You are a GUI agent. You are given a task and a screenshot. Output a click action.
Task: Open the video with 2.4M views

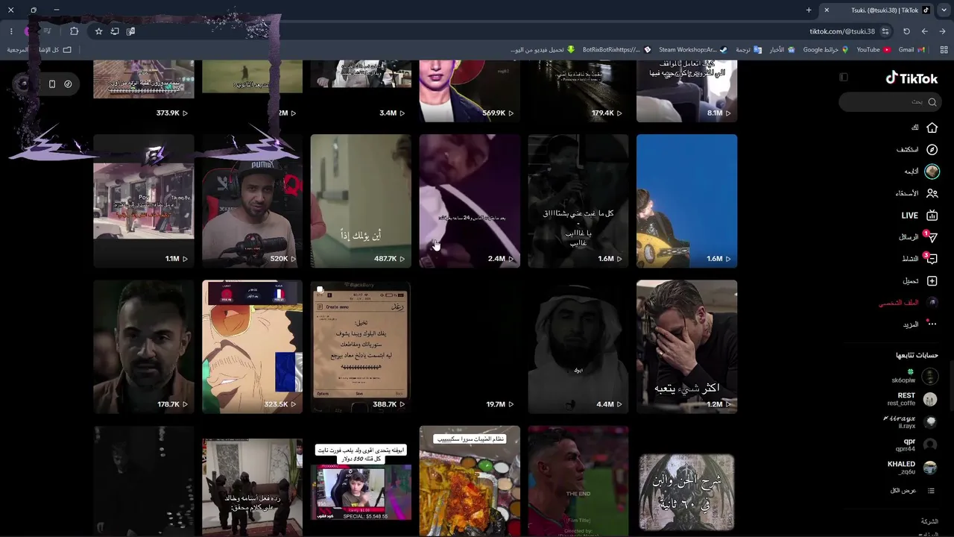click(470, 201)
